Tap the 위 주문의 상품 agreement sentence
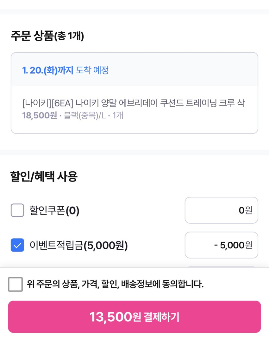 coord(115,284)
